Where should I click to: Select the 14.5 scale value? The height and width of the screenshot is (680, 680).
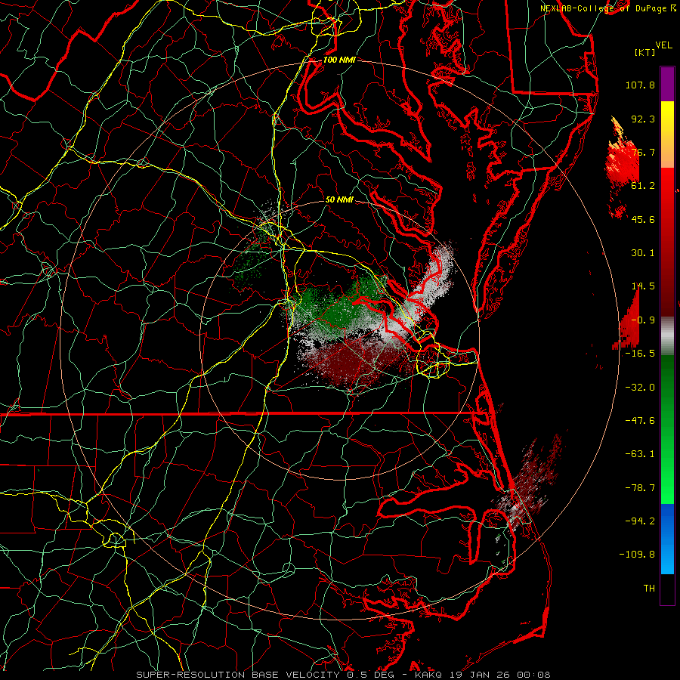click(x=643, y=286)
